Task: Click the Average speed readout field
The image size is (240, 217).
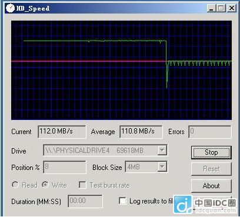Action: [x=141, y=132]
